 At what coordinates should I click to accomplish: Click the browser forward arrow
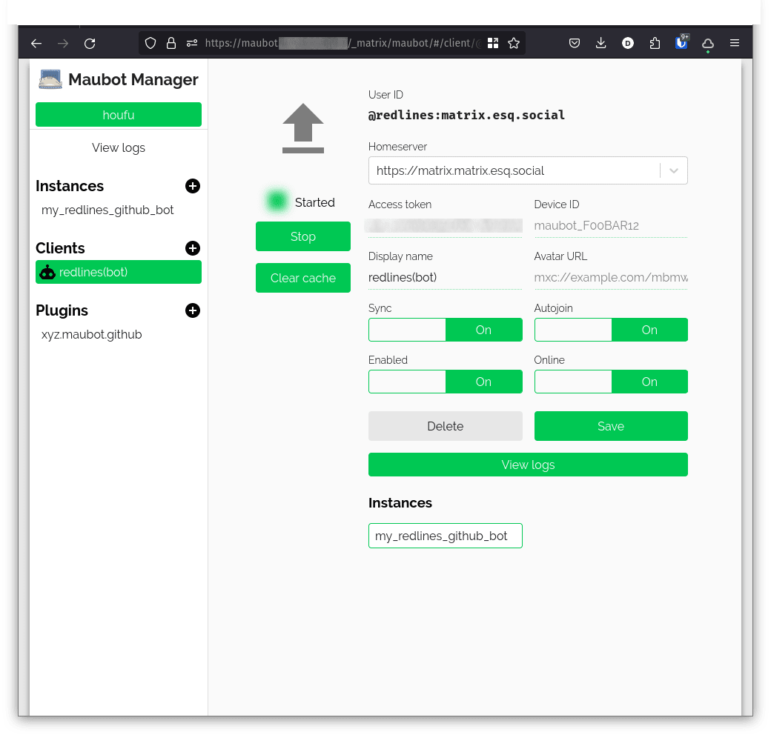tap(63, 43)
